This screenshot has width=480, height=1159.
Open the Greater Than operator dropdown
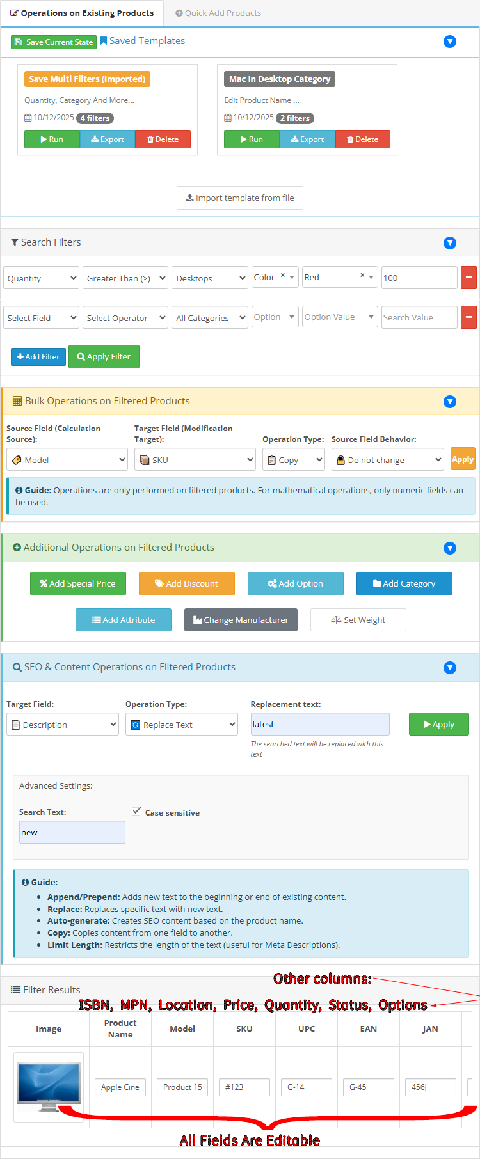(125, 278)
